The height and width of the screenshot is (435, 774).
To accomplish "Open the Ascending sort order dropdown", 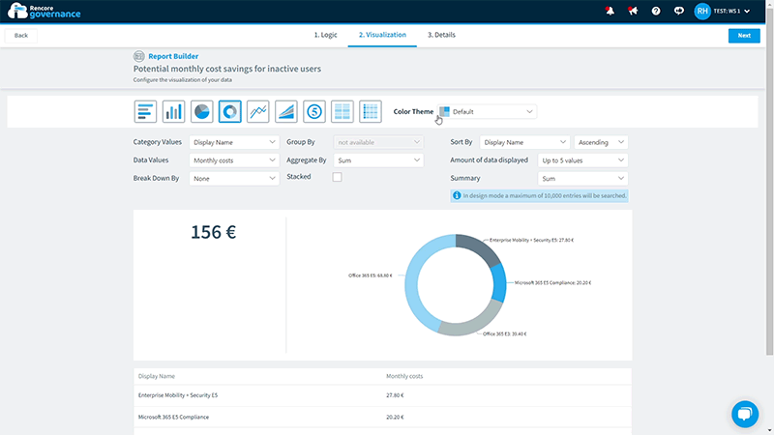I will pos(601,142).
